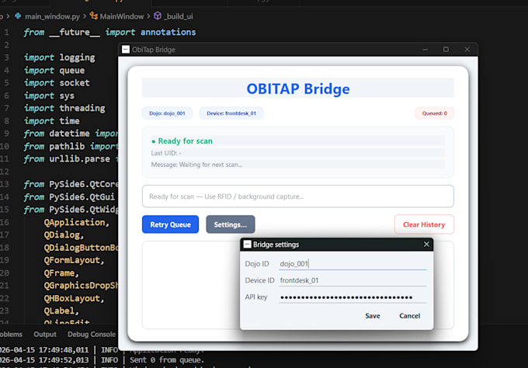The height and width of the screenshot is (368, 528).
Task: Click the Queued: 0 badge
Action: click(434, 113)
